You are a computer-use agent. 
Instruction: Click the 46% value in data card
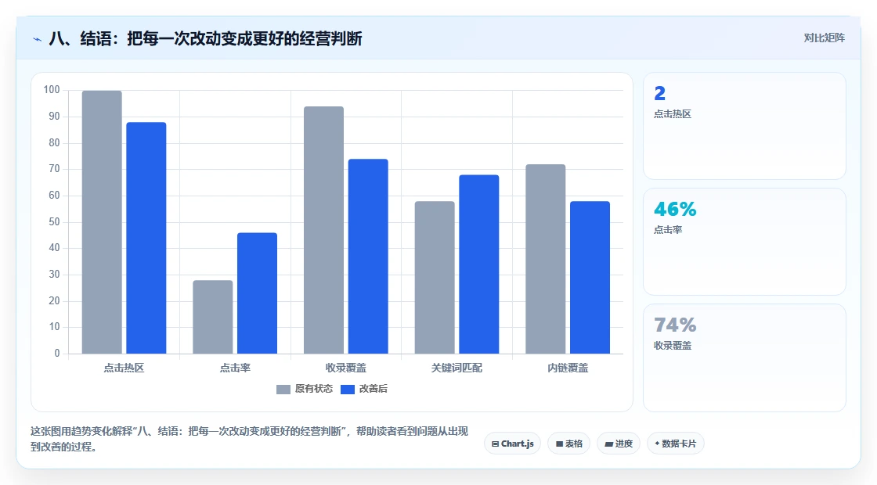[675, 209]
